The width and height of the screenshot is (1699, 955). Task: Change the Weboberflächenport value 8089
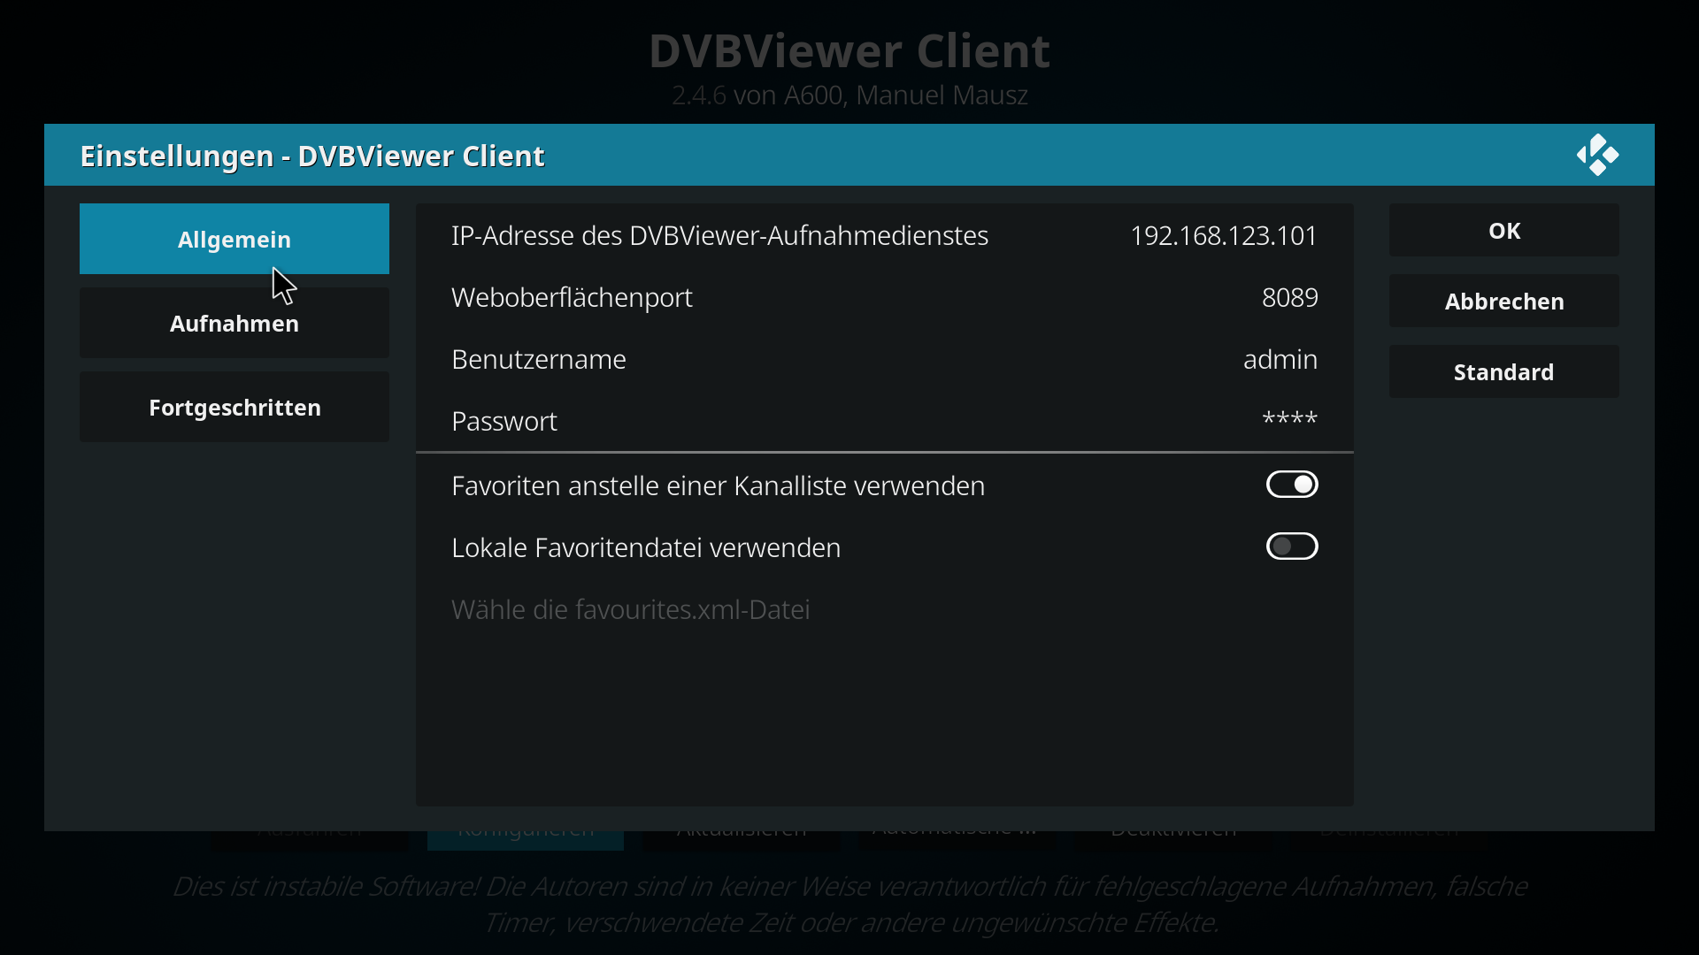point(885,297)
